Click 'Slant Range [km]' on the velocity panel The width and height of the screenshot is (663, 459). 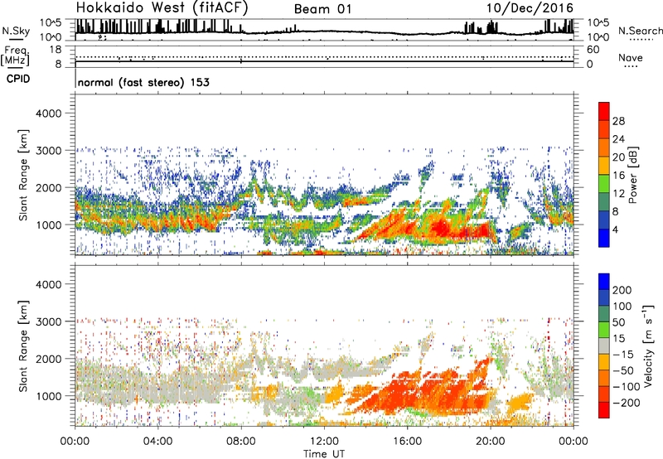point(23,346)
